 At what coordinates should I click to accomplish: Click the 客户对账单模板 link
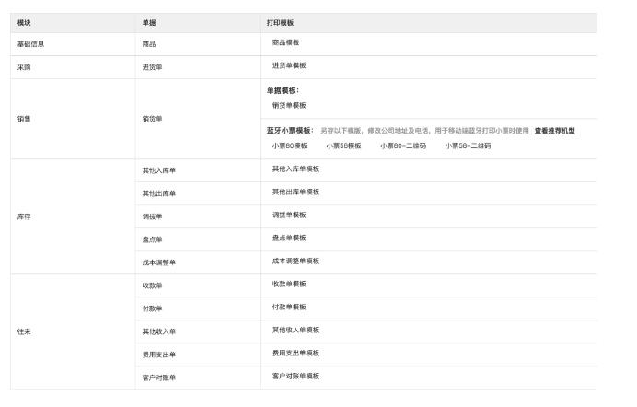[295, 376]
